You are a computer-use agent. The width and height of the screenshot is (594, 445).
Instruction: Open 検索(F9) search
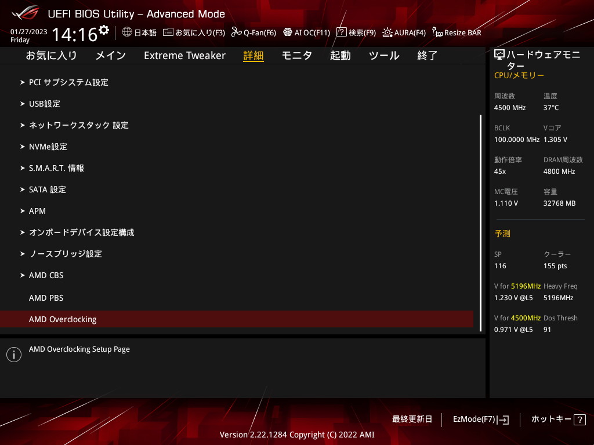356,32
